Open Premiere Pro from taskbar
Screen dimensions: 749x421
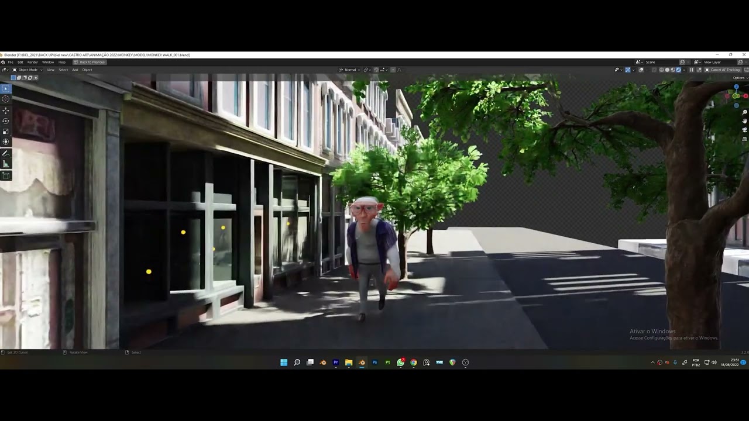coord(336,363)
